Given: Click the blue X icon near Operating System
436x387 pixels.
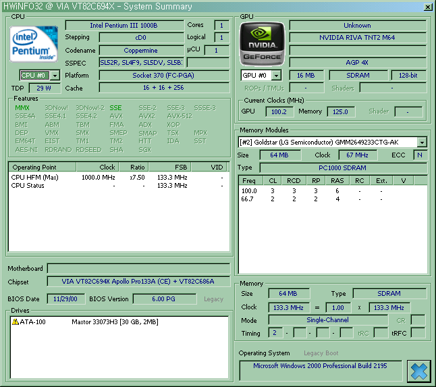Looking at the screenshot, I should (418, 371).
